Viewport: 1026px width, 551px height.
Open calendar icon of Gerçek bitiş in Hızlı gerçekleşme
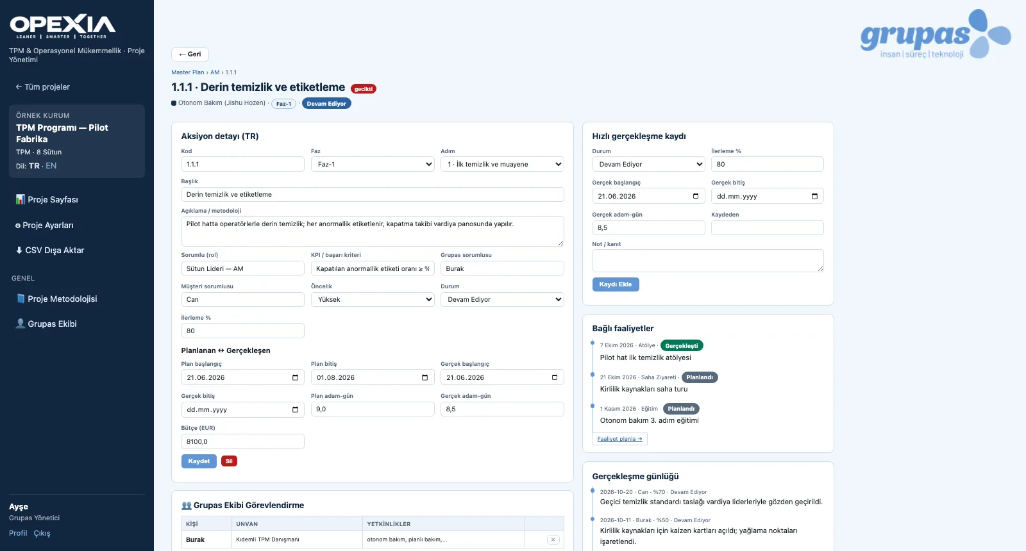coord(814,196)
